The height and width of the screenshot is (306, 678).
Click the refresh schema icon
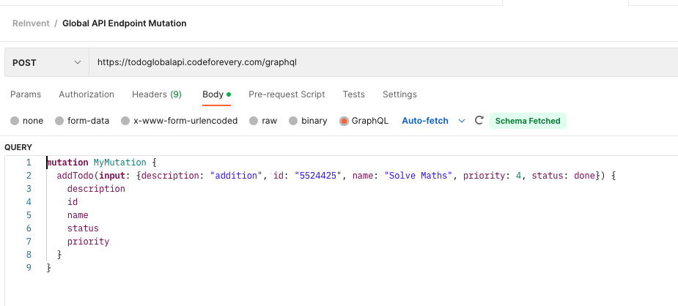tap(479, 120)
